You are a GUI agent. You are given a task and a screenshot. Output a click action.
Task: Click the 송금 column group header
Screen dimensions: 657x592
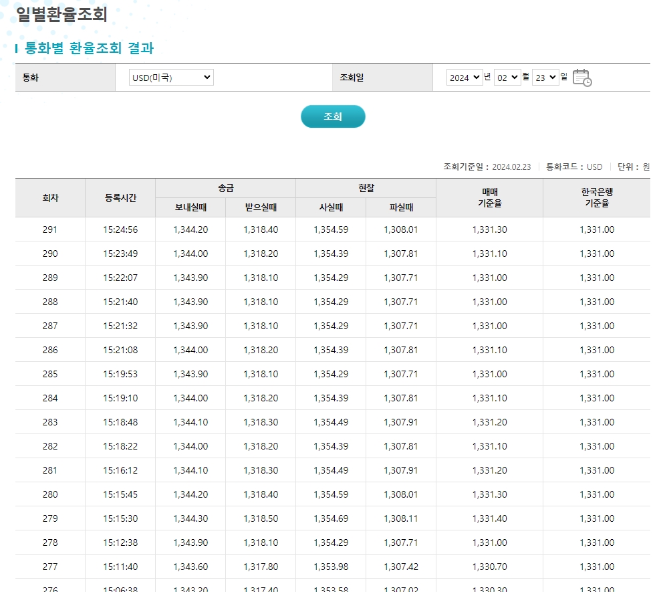(225, 187)
